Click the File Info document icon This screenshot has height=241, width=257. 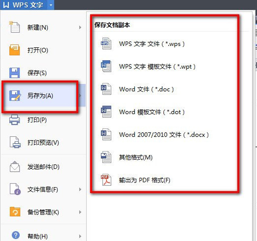15,189
